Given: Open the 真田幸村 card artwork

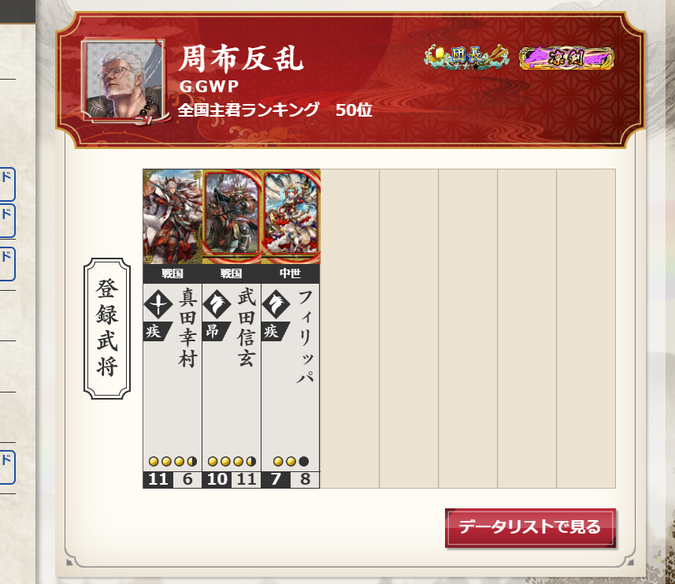Looking at the screenshot, I should (x=172, y=217).
